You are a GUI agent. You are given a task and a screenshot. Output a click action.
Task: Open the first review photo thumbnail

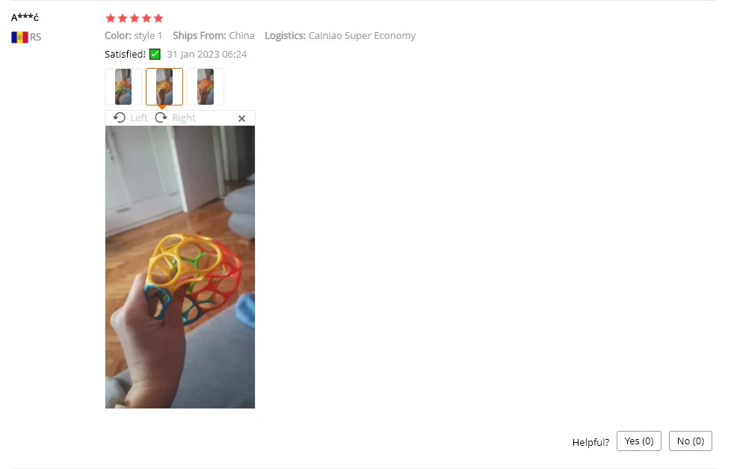(x=123, y=87)
